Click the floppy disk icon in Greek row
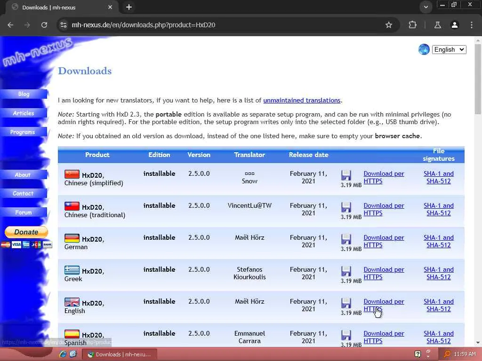 pos(346,271)
